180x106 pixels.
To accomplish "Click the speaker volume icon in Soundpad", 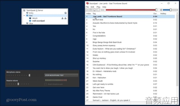I will click(161, 10).
